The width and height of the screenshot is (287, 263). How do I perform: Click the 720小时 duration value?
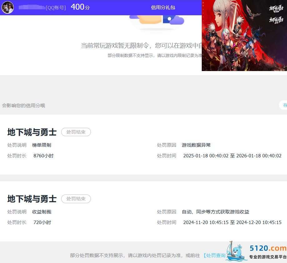coord(42,222)
